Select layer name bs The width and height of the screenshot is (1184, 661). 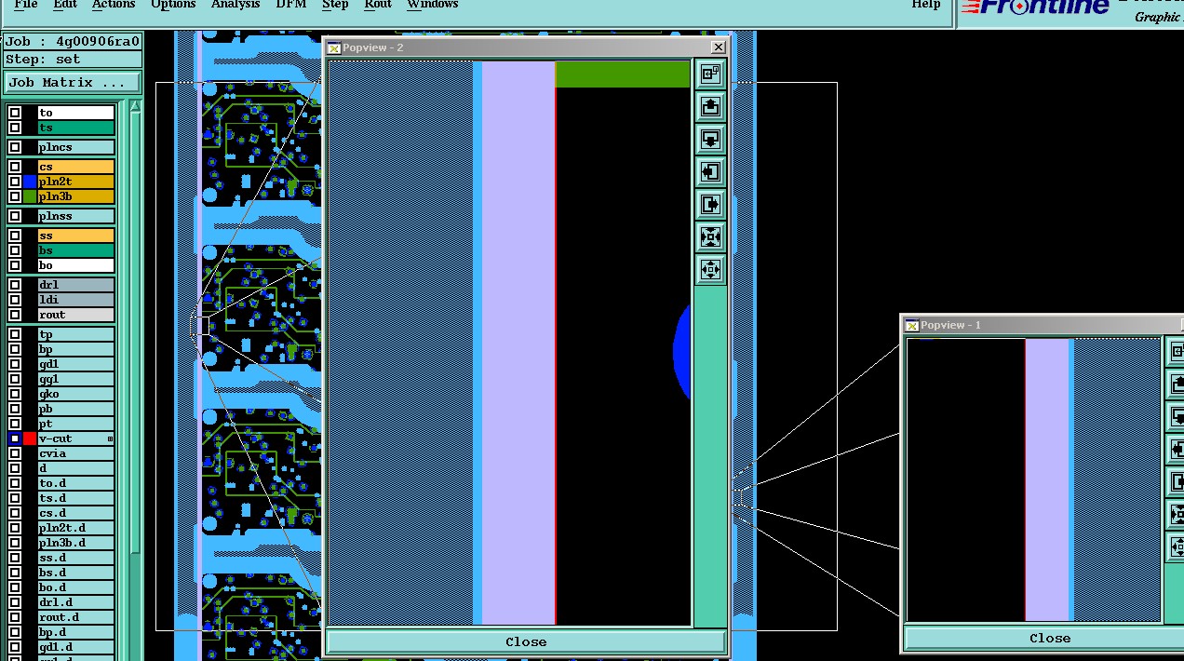(x=75, y=250)
